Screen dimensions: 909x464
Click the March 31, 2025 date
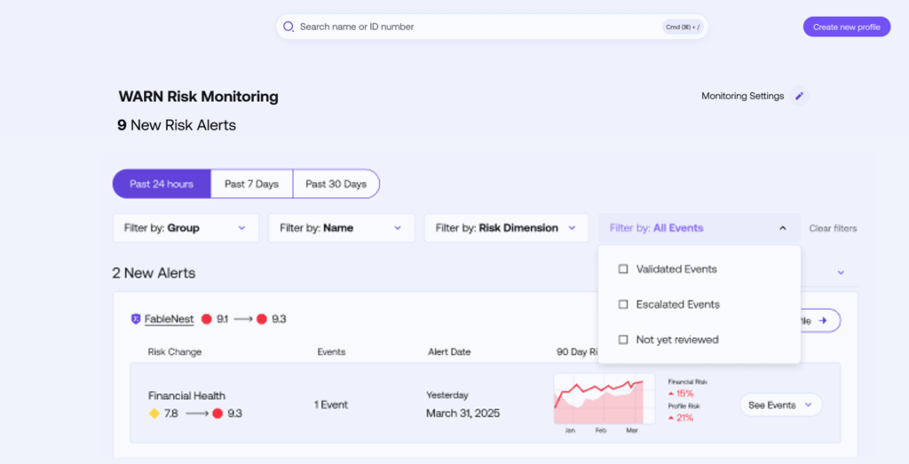[462, 413]
